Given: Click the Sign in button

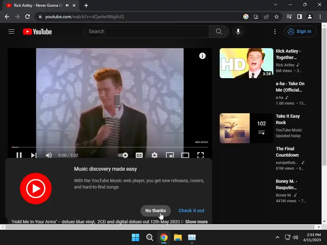Looking at the screenshot, I should pos(300,32).
